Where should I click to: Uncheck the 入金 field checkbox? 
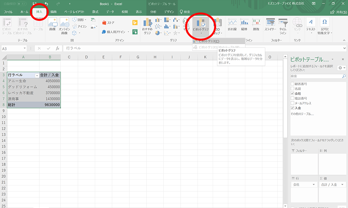292,108
